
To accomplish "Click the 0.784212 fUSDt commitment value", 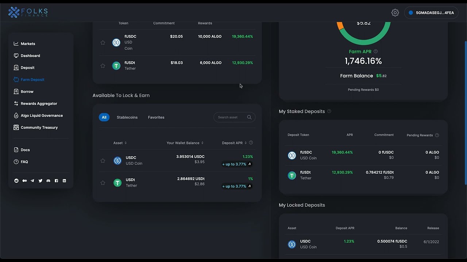I will pyautogui.click(x=380, y=172).
